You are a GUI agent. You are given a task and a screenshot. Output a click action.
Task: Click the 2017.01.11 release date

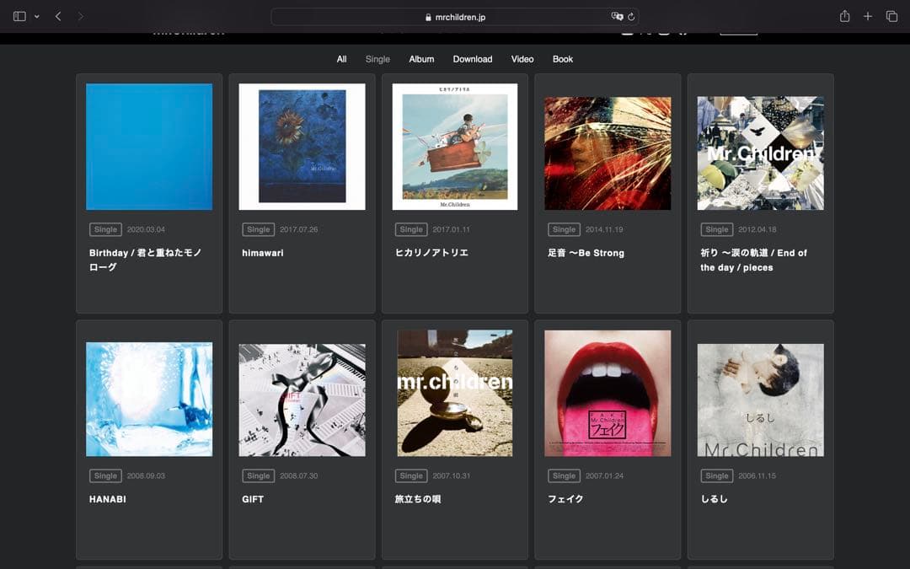[x=451, y=229]
